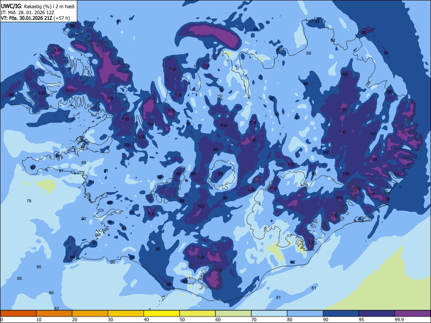Select the light blue 80–90 legend swatch
Viewport: 431px width, 323px height.
[305, 314]
